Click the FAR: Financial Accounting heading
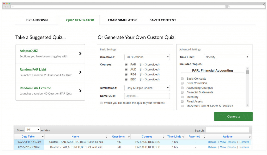 (x=212, y=70)
